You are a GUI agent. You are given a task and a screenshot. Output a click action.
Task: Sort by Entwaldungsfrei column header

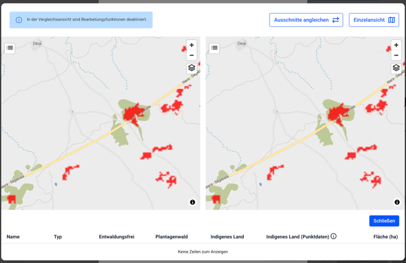pyautogui.click(x=116, y=237)
